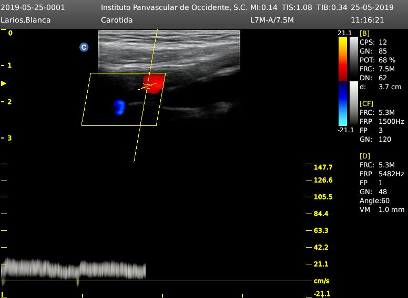The image size is (408, 298).
Task: Select patient name Larios,Blanca
Action: click(26, 20)
